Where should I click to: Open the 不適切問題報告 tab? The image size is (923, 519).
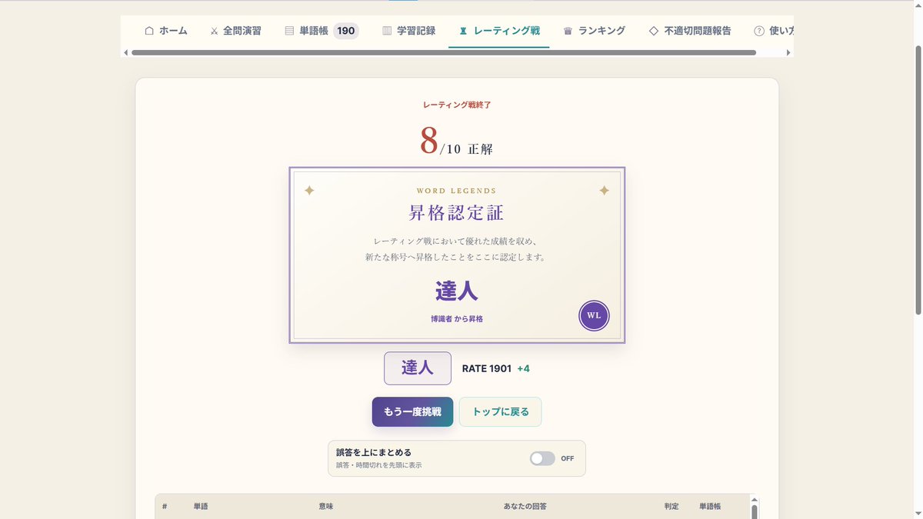(x=689, y=31)
